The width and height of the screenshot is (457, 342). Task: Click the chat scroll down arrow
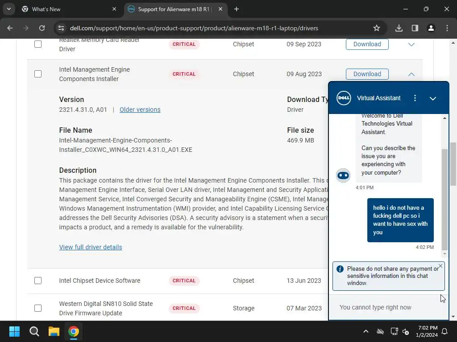[445, 254]
